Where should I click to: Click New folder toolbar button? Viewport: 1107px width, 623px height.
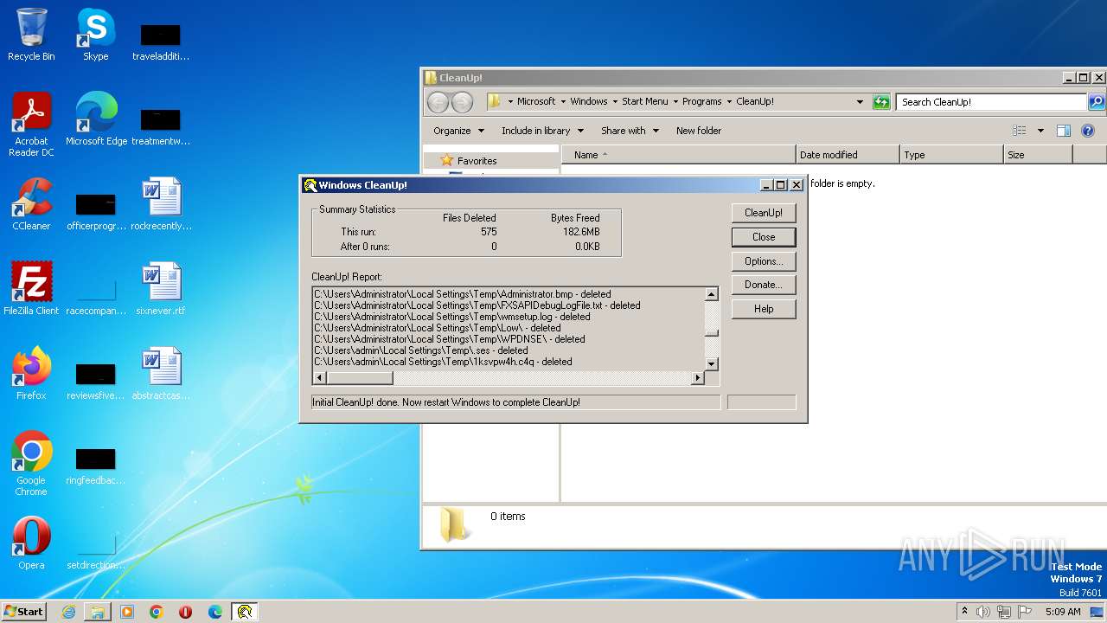tap(699, 131)
